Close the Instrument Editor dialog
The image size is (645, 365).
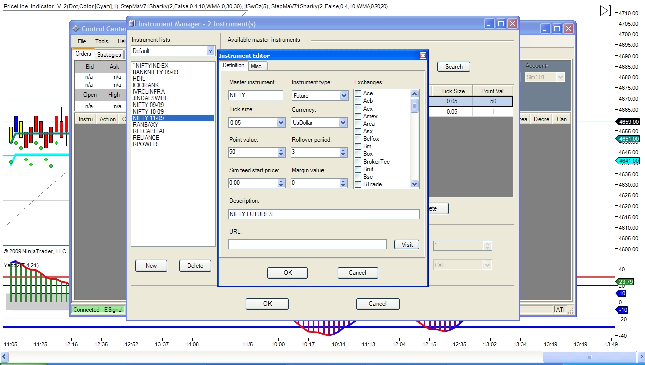pos(423,56)
